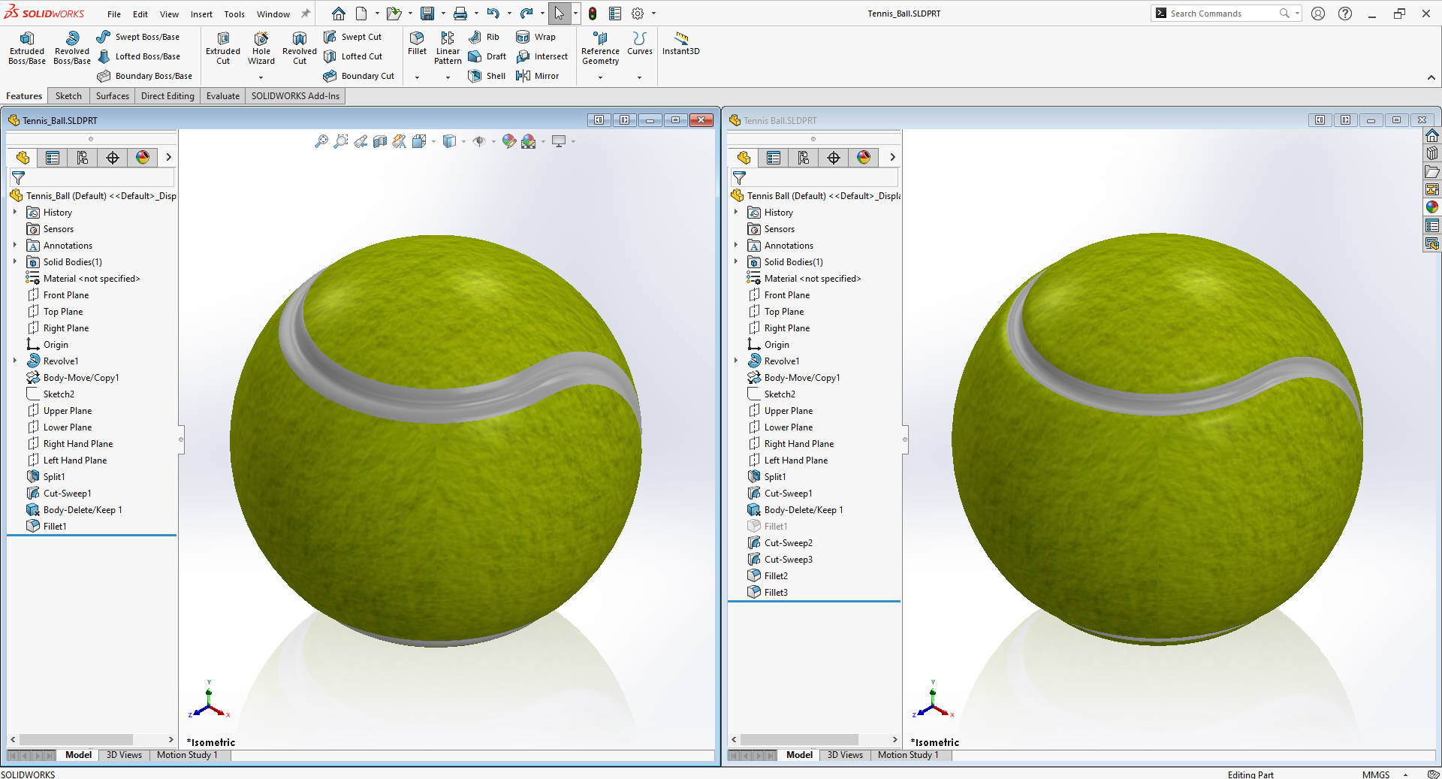The width and height of the screenshot is (1442, 779).
Task: Select the Fillet tool in ribbon
Action: point(417,43)
